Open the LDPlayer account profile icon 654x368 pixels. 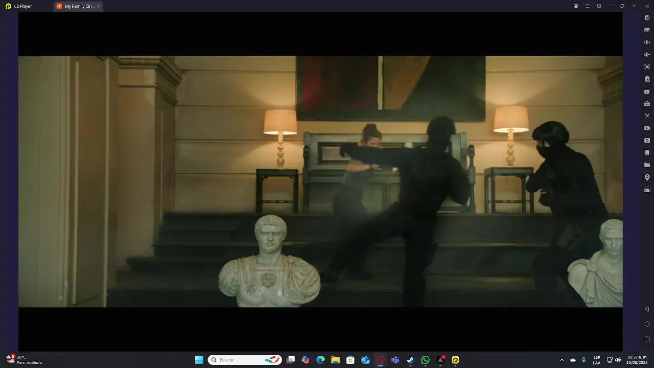pos(576,6)
